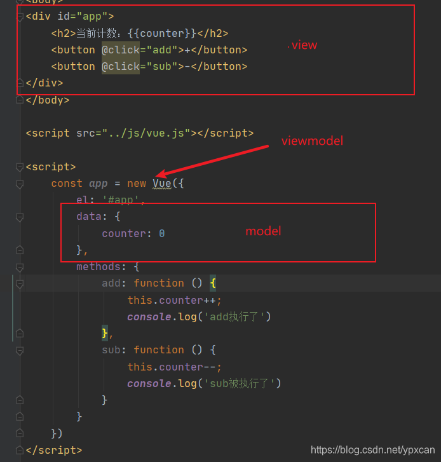Click the data property name
The width and height of the screenshot is (441, 462).
(89, 217)
